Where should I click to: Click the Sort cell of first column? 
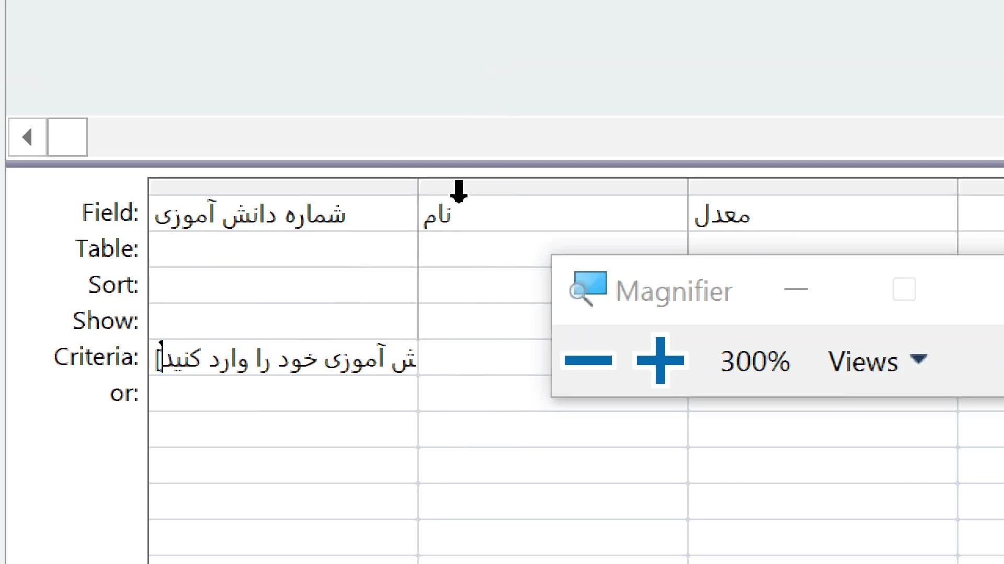283,286
